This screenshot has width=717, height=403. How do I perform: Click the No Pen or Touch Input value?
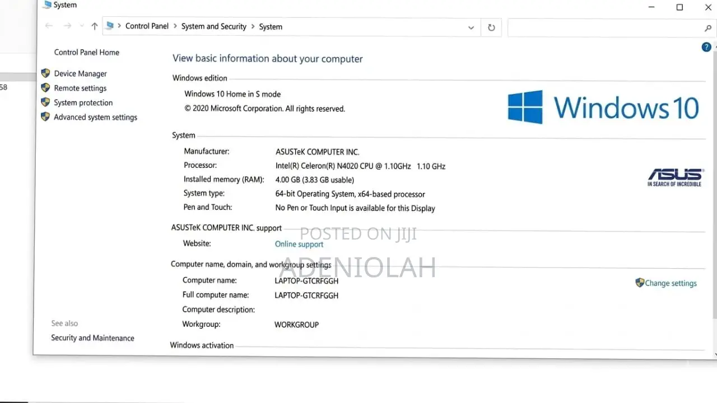tap(355, 208)
